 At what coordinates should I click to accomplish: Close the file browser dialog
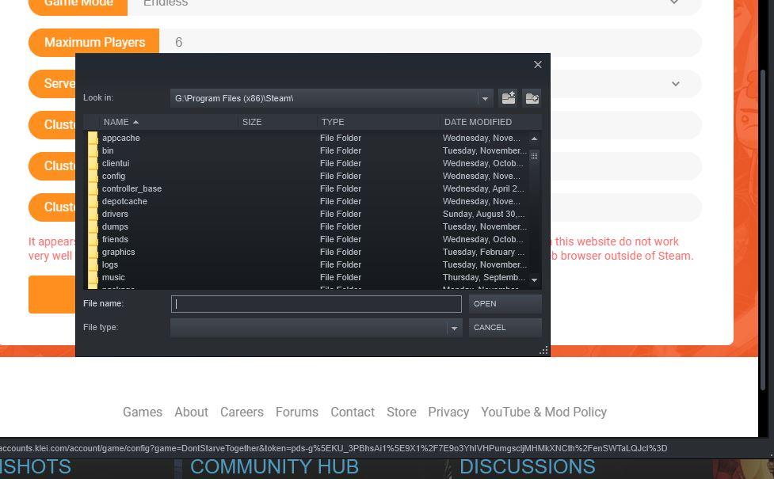tap(538, 65)
